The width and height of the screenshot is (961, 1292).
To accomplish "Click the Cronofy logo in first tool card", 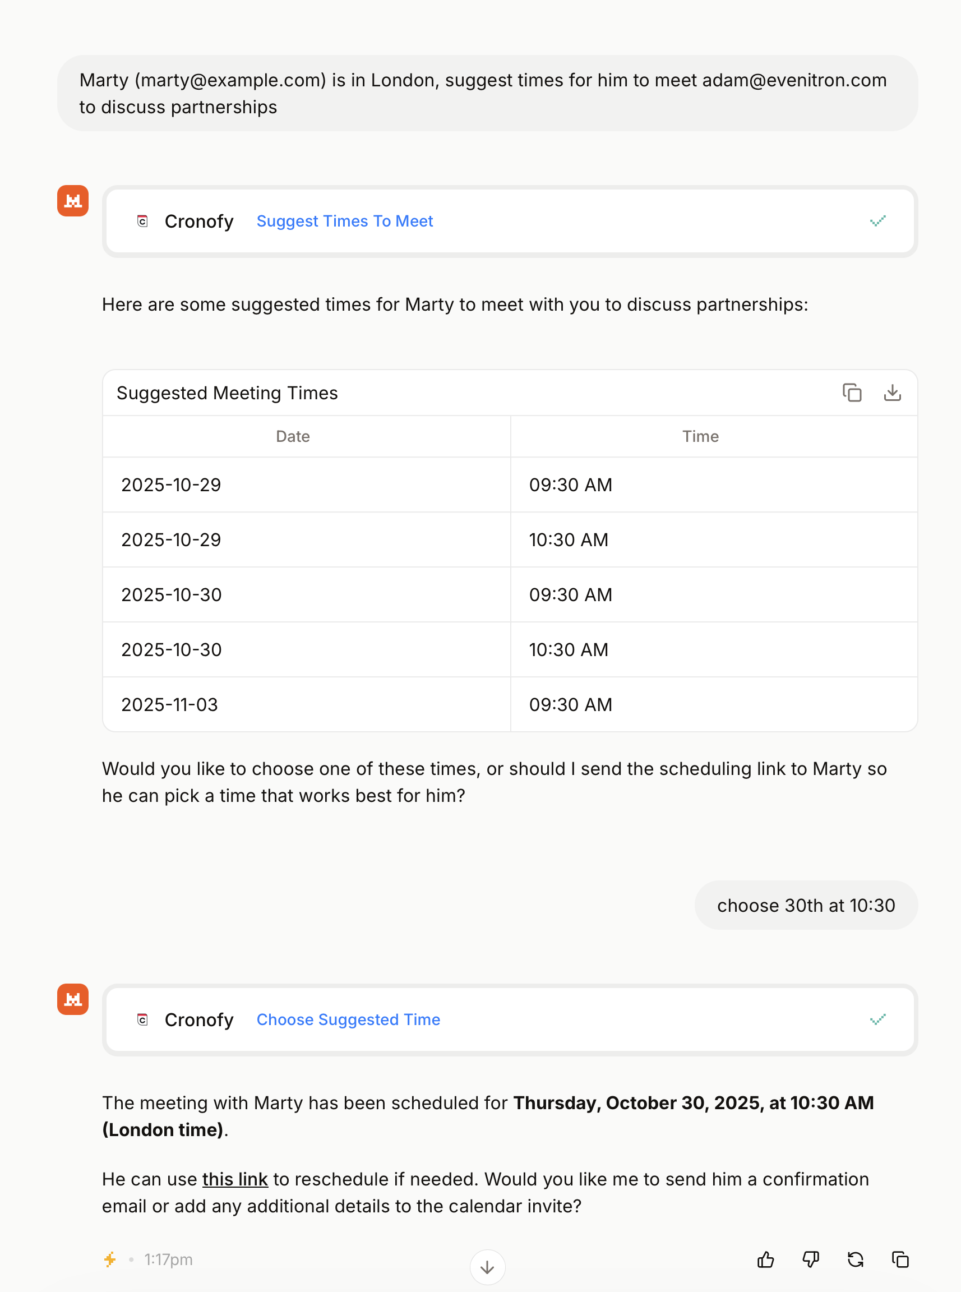I will (x=142, y=221).
